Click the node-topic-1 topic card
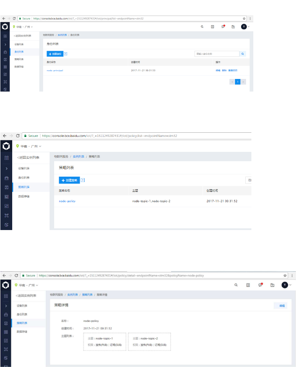 [105, 342]
